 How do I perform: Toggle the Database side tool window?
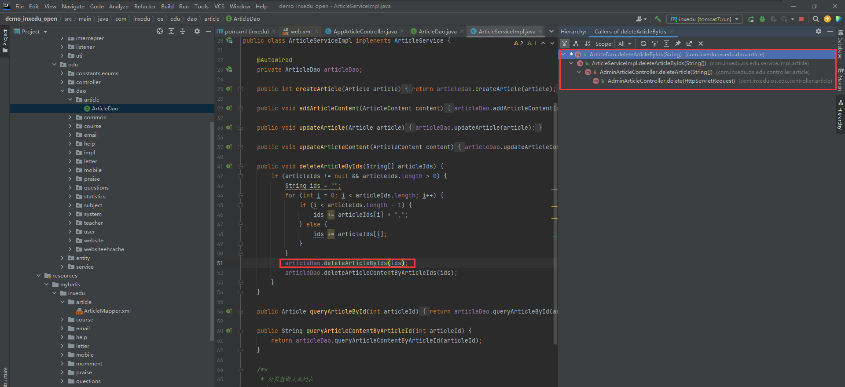click(840, 44)
